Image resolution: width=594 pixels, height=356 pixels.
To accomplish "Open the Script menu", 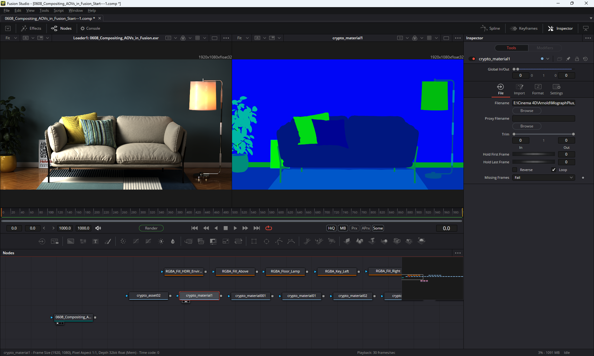I will pos(58,11).
